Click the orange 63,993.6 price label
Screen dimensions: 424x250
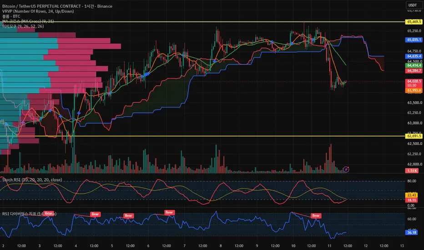[414, 90]
